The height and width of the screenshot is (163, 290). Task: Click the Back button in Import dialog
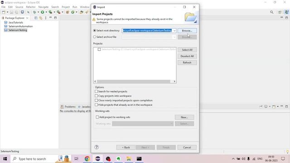(x=126, y=147)
